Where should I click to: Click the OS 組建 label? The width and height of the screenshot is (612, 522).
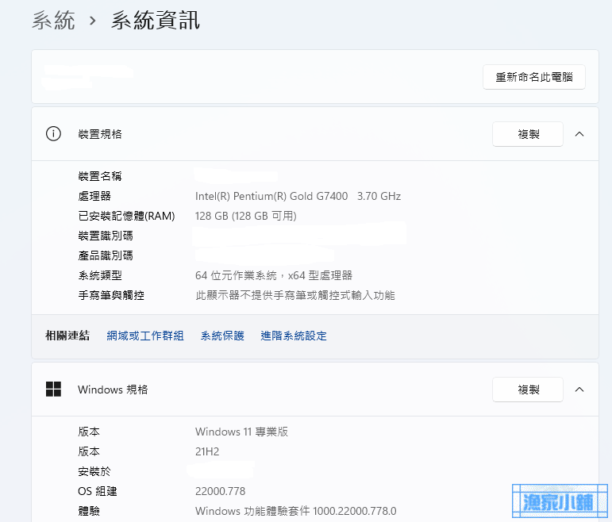click(x=98, y=491)
